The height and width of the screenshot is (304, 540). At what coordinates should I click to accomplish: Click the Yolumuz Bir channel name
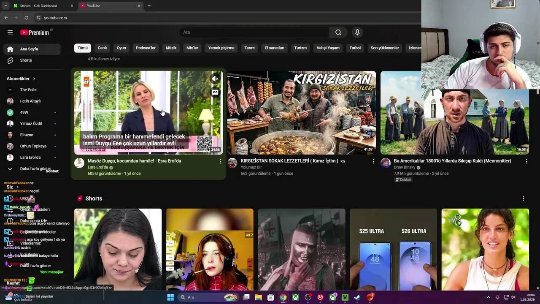point(251,167)
